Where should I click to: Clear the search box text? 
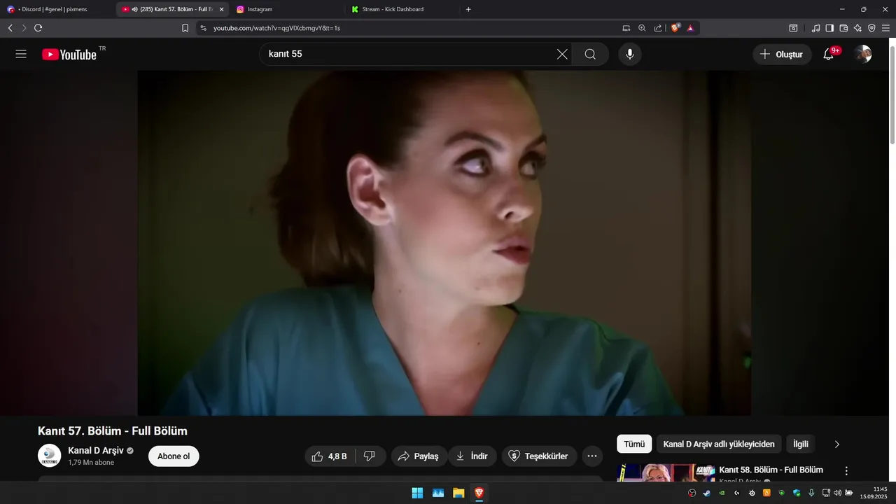coord(562,54)
